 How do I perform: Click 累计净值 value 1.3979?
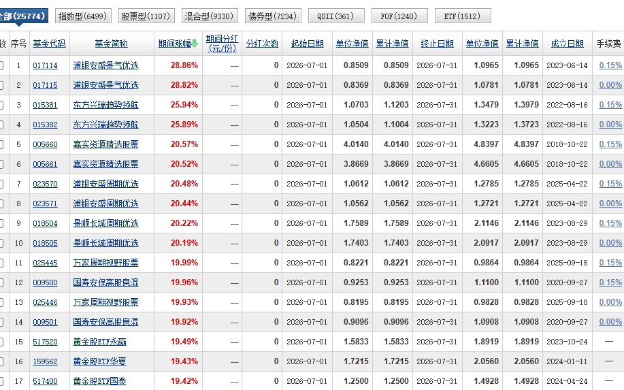click(526, 105)
